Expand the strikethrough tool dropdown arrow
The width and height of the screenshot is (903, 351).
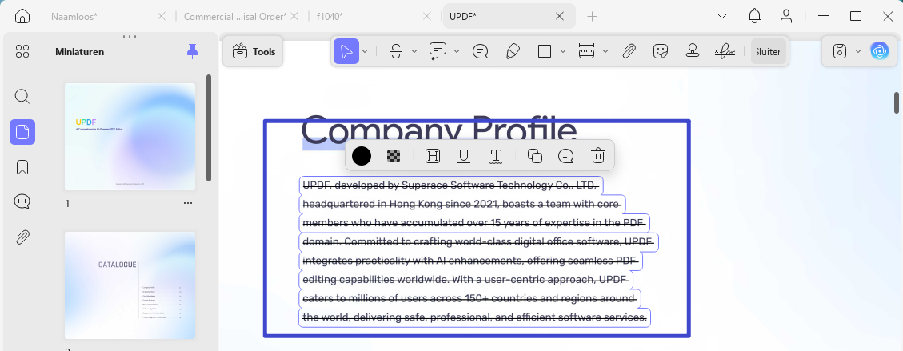pos(414,52)
